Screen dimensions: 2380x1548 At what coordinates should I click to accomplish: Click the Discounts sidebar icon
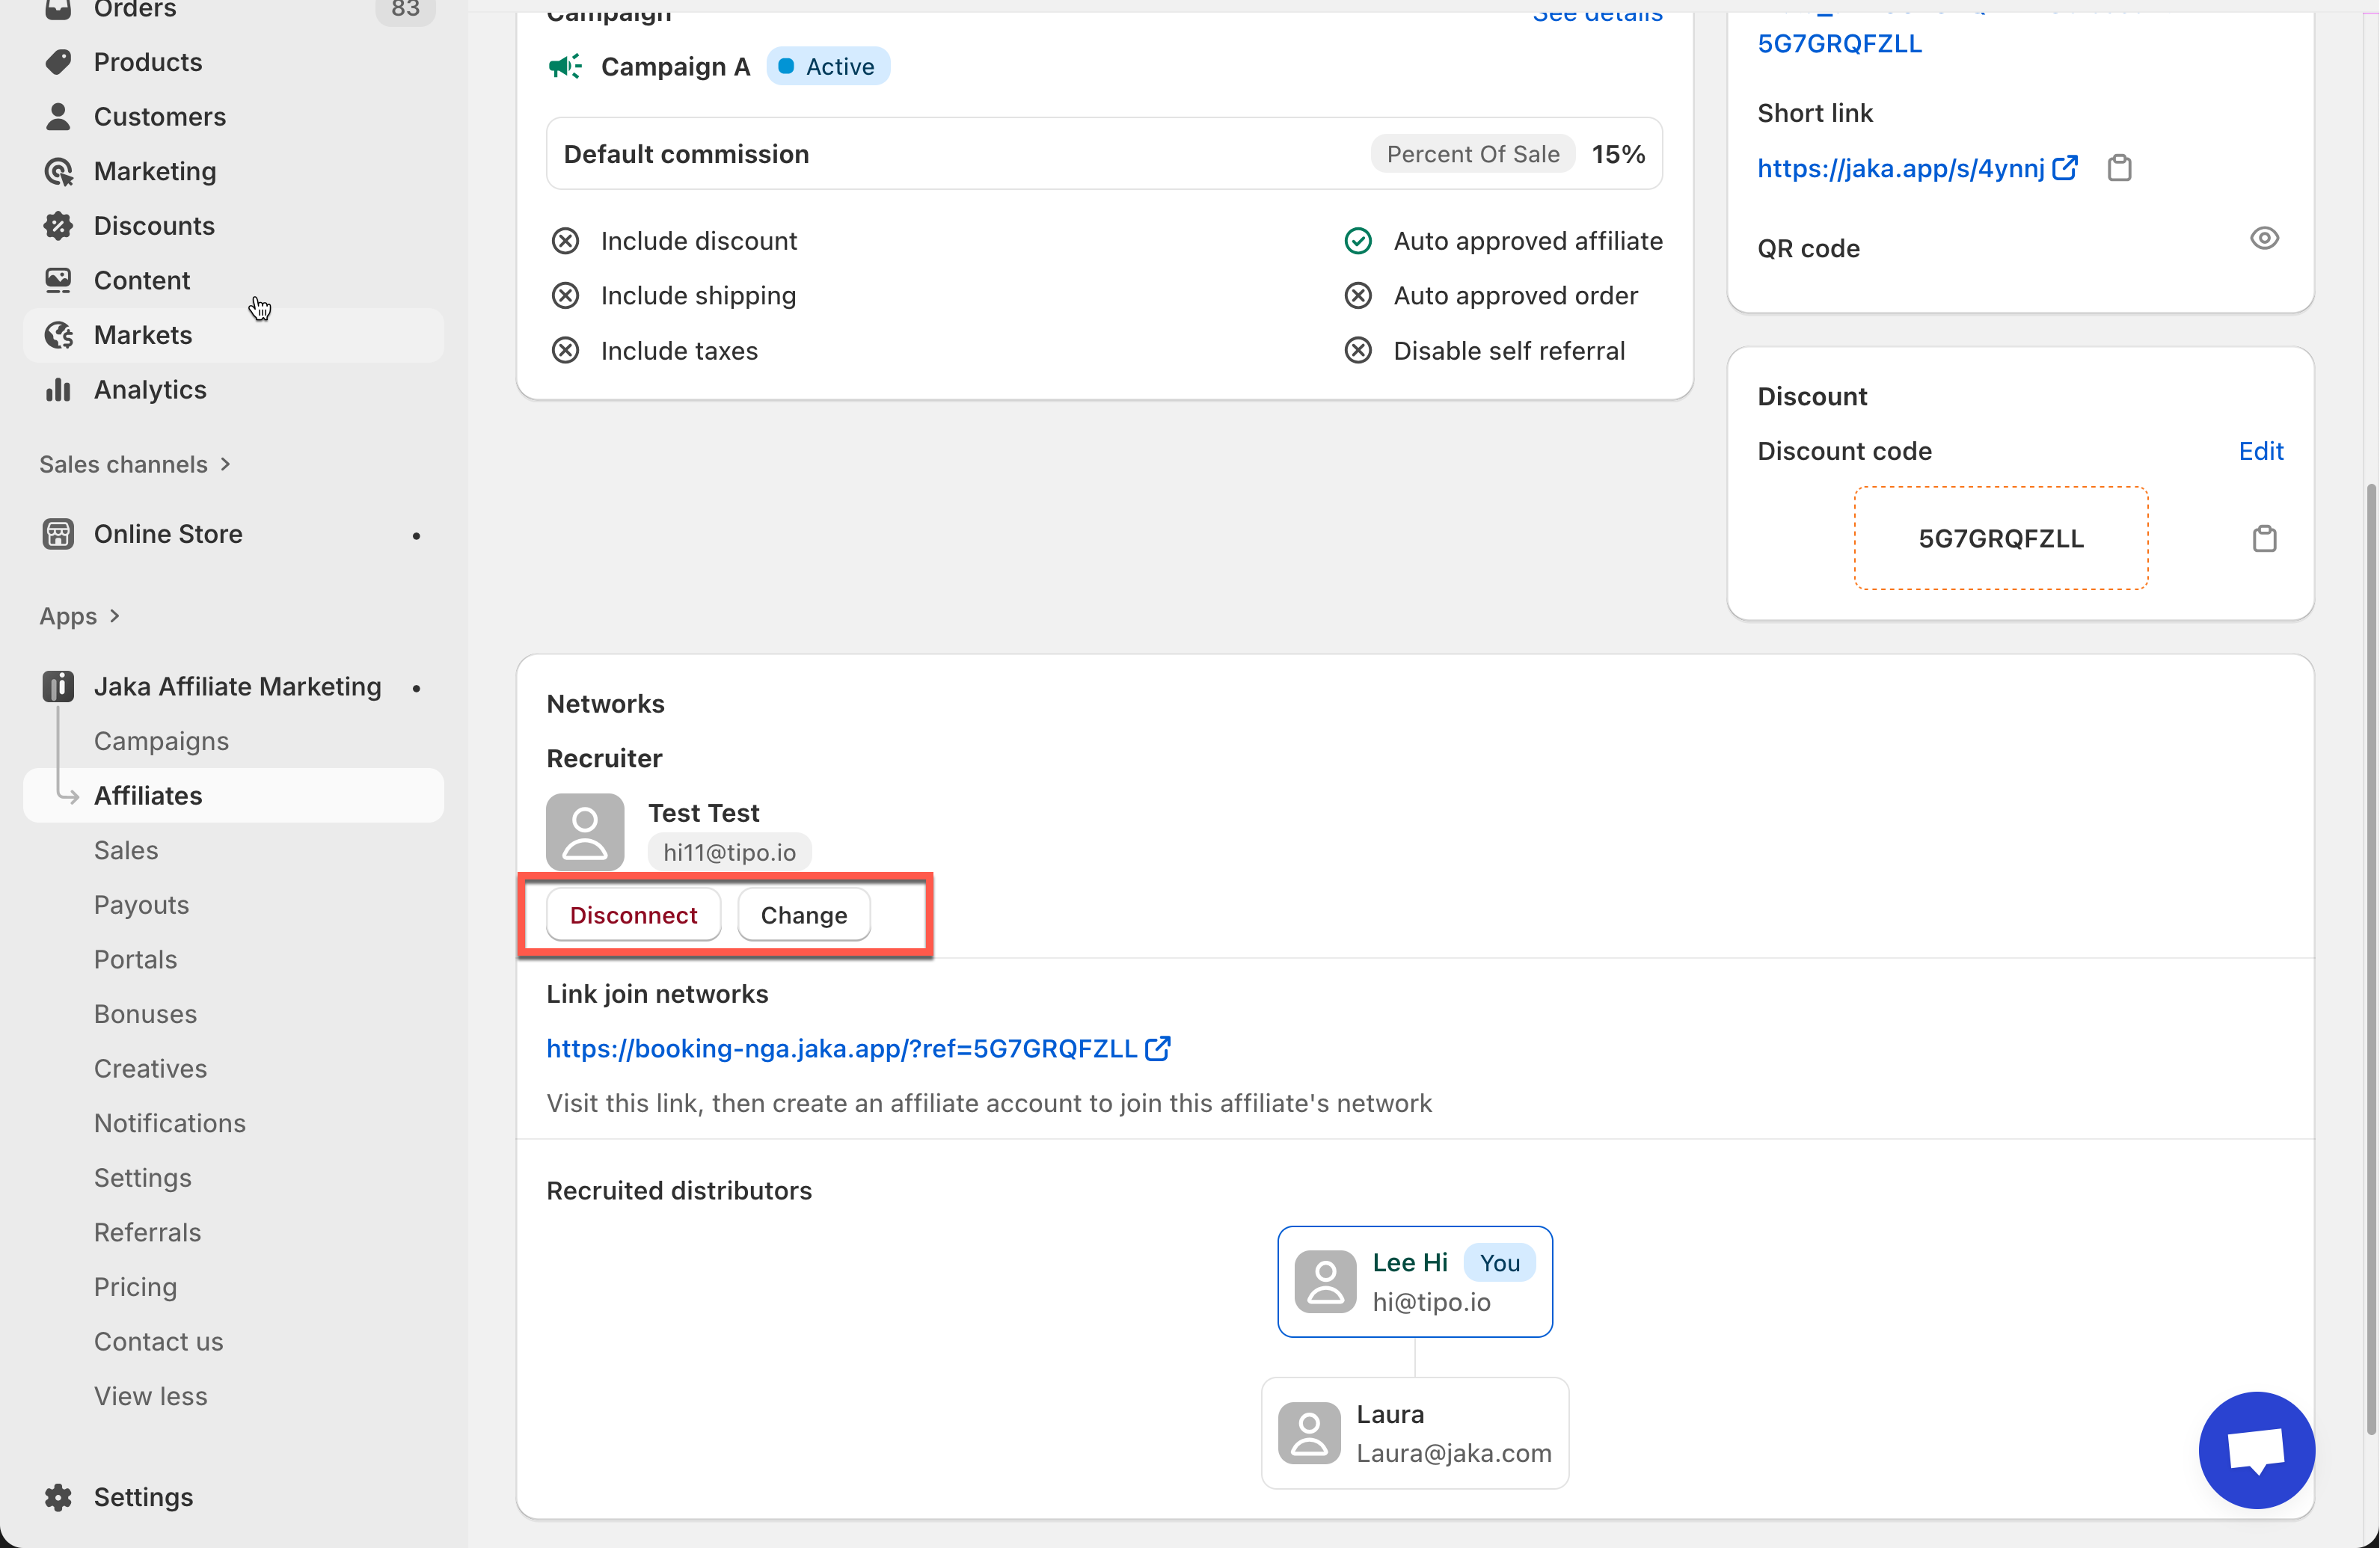58,226
